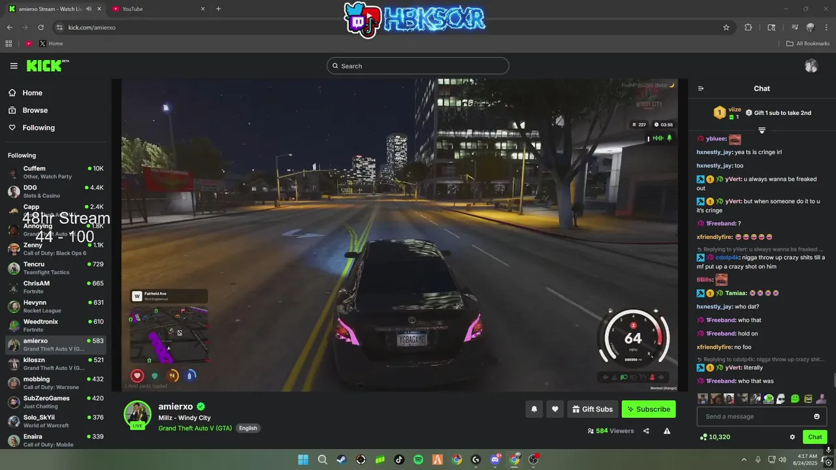Open Chrome media controls icon

point(795,27)
